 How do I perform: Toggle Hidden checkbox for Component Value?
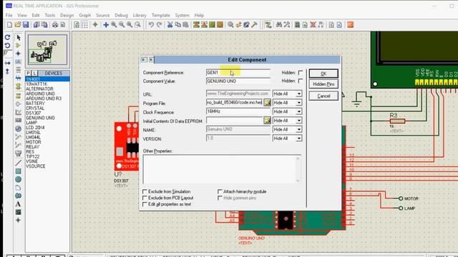[301, 81]
